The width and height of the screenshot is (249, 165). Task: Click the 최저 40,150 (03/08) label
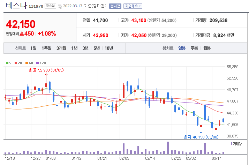click(201, 137)
